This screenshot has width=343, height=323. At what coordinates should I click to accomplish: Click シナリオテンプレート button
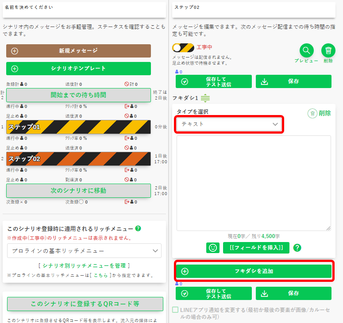(78, 69)
